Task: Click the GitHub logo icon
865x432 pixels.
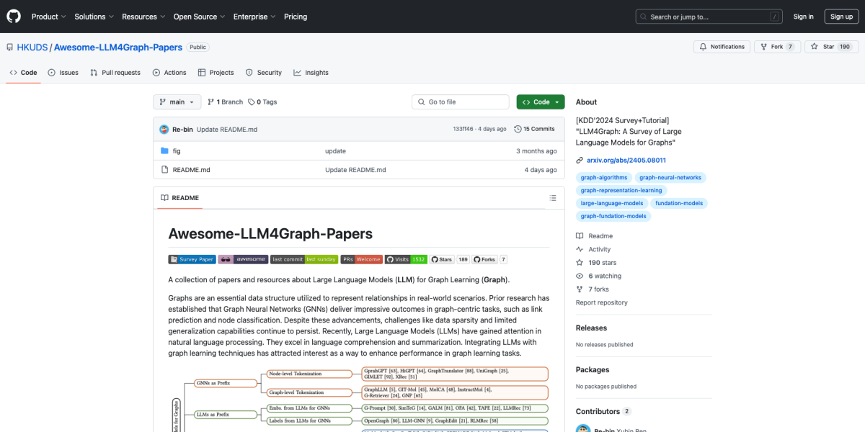Action: [x=14, y=17]
